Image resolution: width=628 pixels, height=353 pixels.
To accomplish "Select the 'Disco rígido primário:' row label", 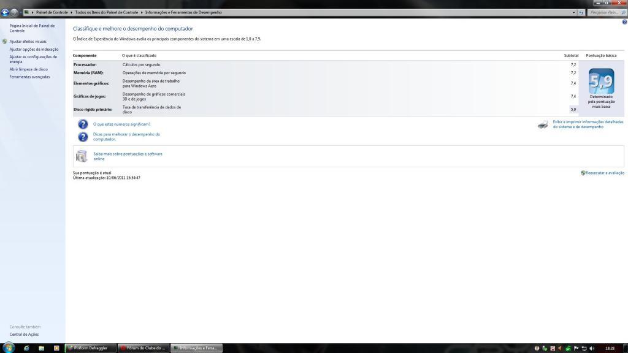I will click(x=93, y=109).
